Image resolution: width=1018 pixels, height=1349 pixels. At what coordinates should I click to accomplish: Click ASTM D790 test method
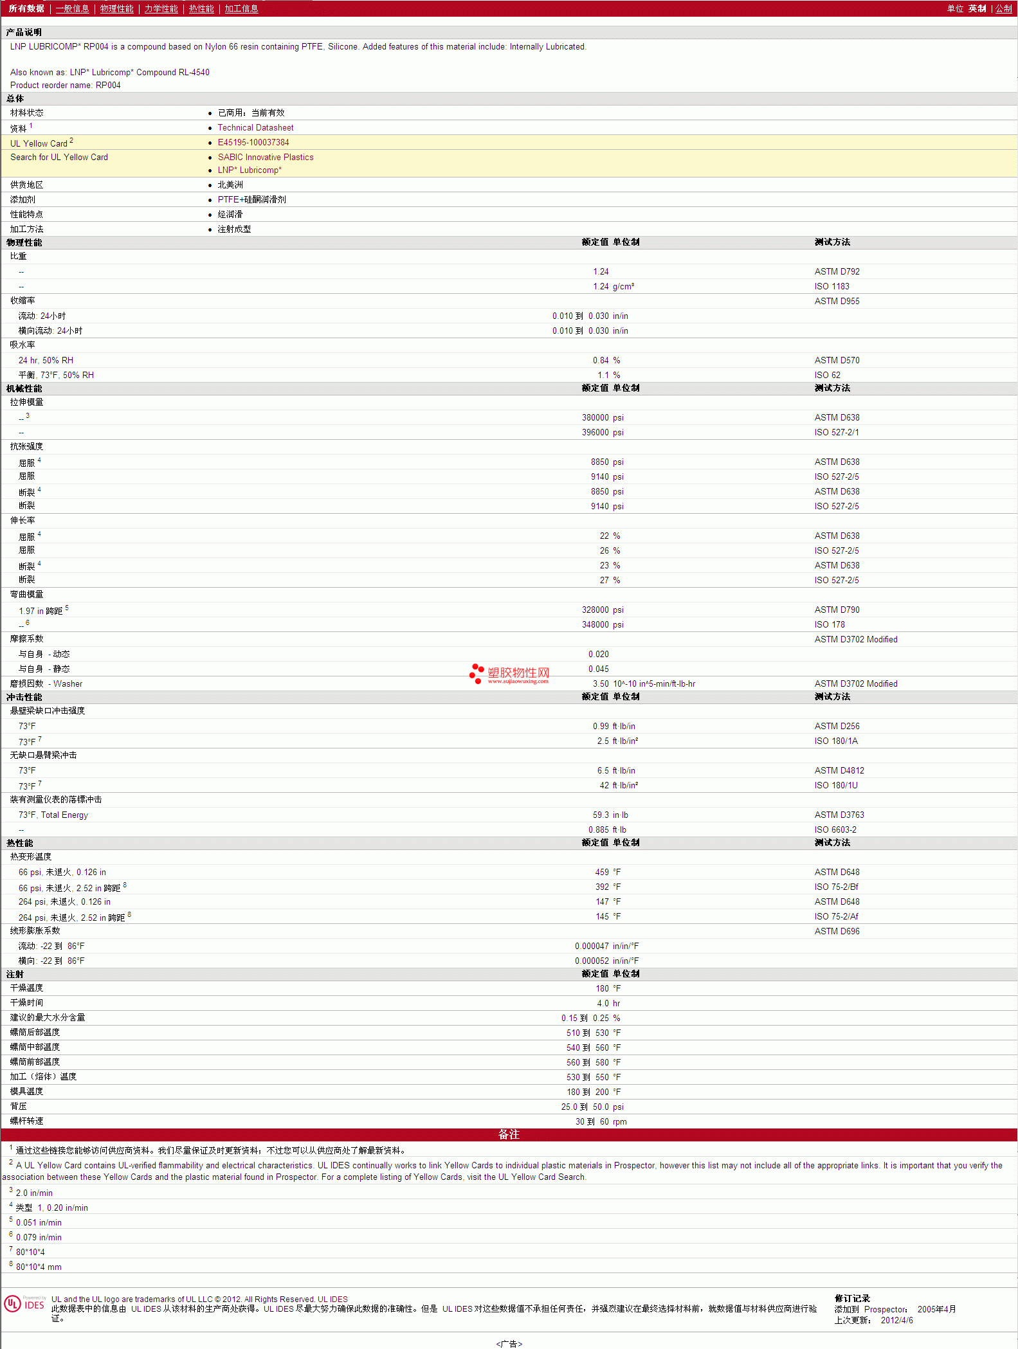(x=837, y=610)
